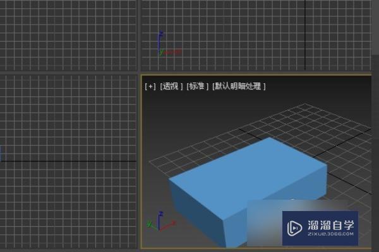Open the [+] viewport general menu
Viewport: 379px width, 252px height.
pyautogui.click(x=150, y=86)
